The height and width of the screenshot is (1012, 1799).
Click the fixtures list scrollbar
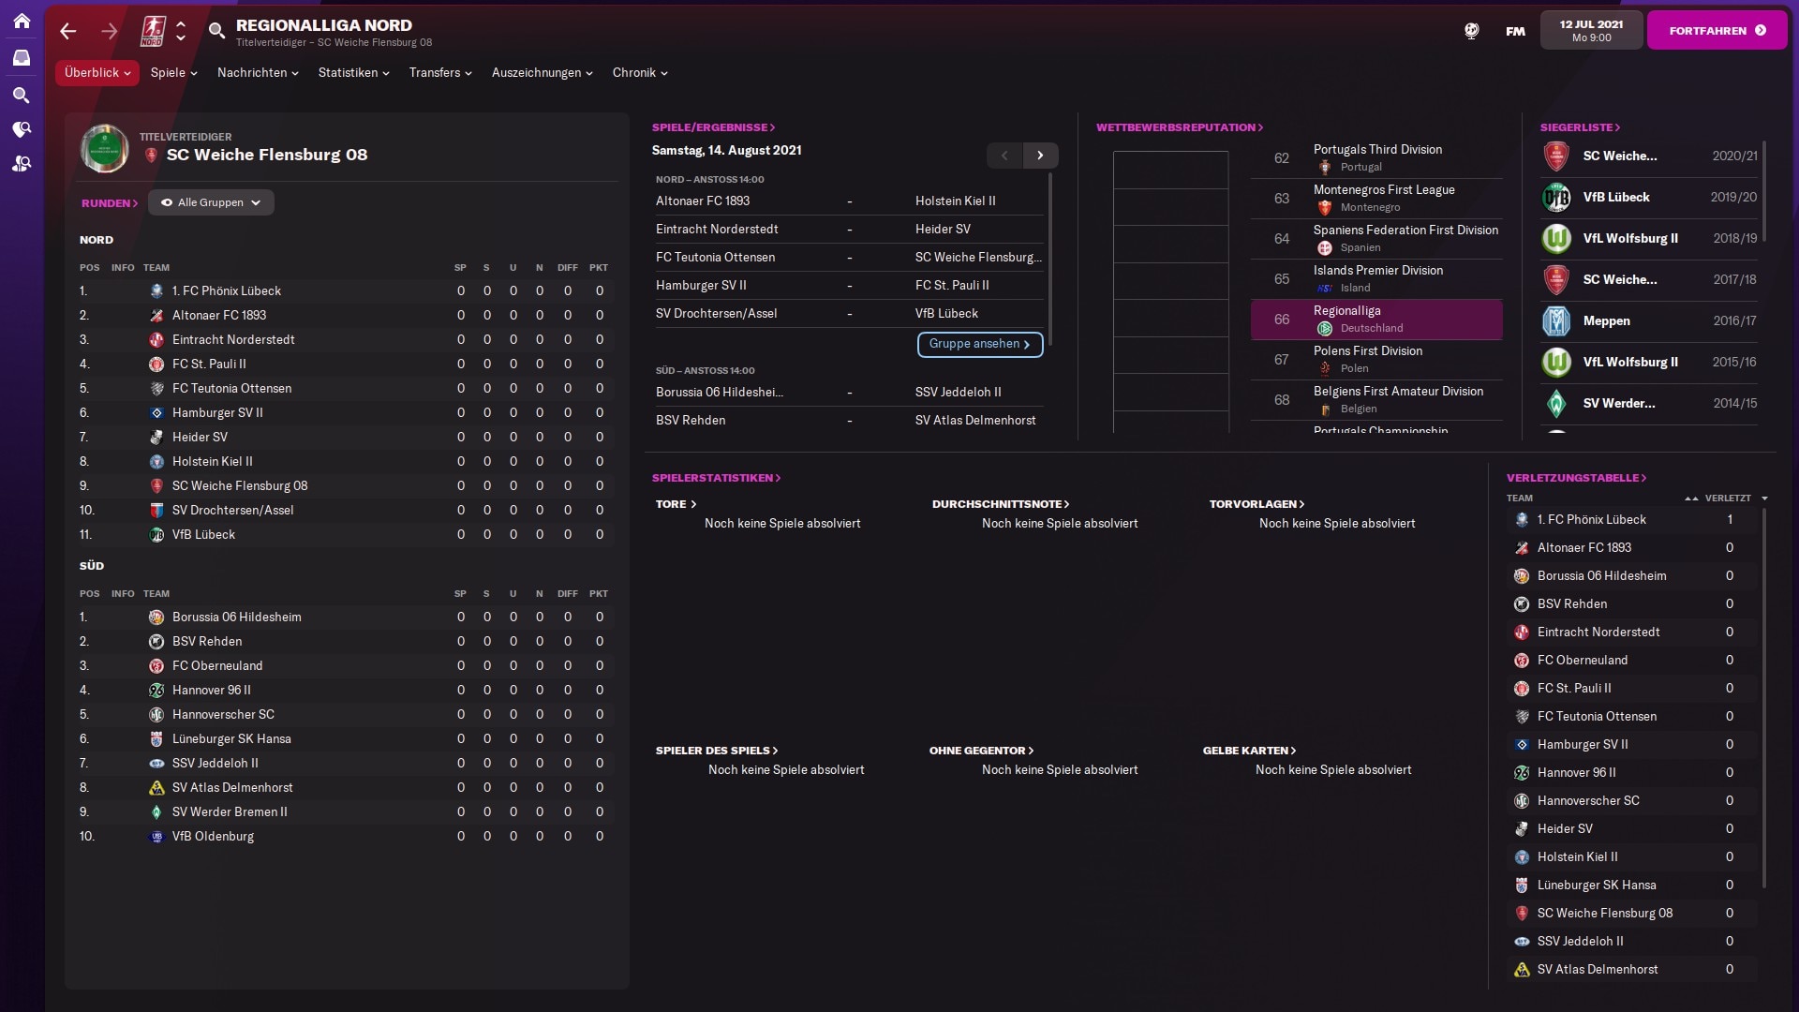tap(1049, 258)
